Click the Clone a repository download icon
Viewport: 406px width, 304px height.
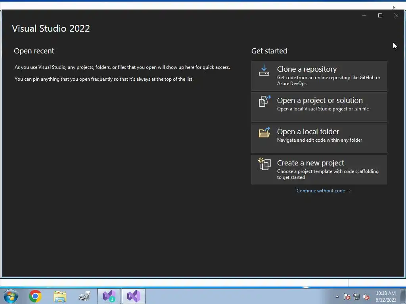[x=264, y=70]
